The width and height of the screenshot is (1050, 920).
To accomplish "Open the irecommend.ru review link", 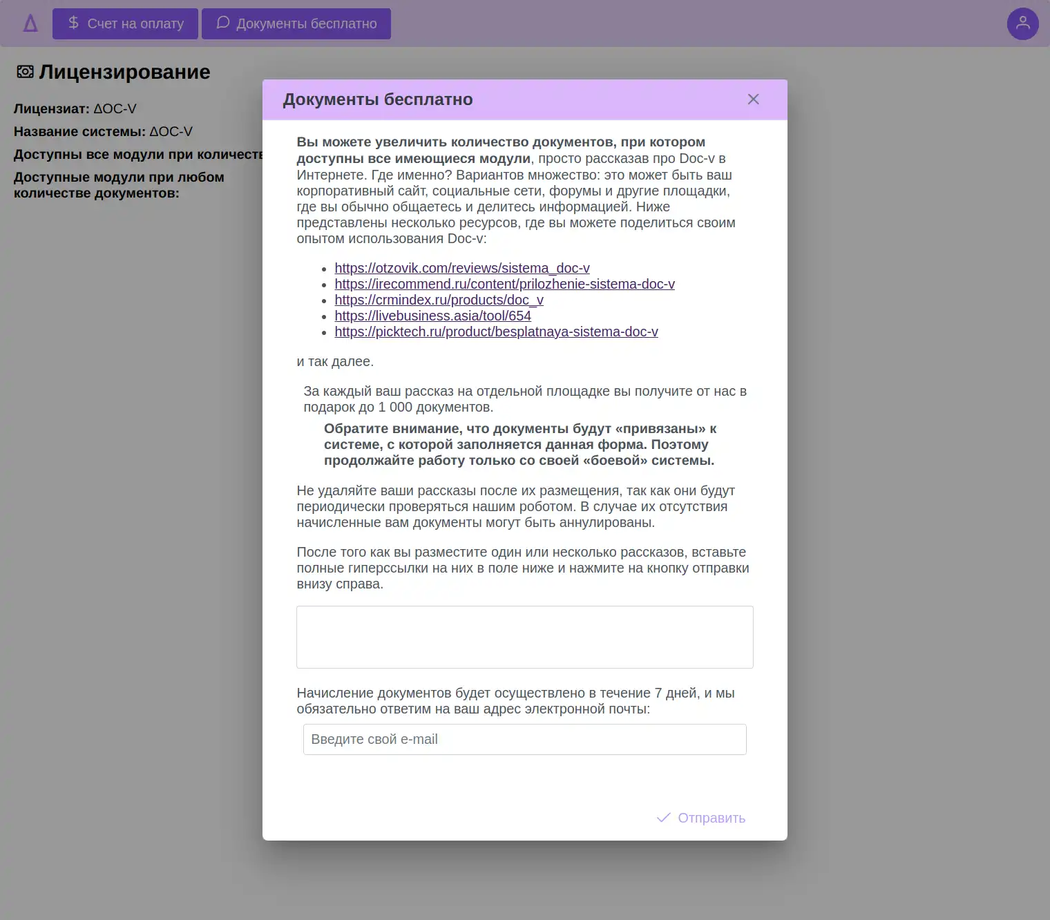I will [x=505, y=284].
